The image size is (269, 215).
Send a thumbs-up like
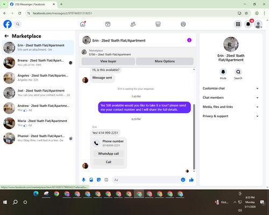192,180
